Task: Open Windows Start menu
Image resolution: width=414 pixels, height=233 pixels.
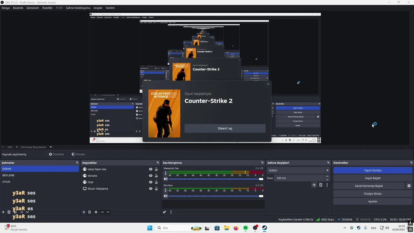Action: [x=150, y=228]
